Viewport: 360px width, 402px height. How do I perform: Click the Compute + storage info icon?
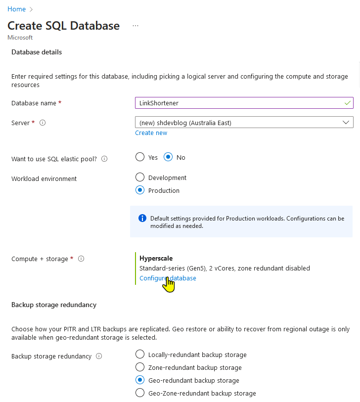(x=81, y=259)
